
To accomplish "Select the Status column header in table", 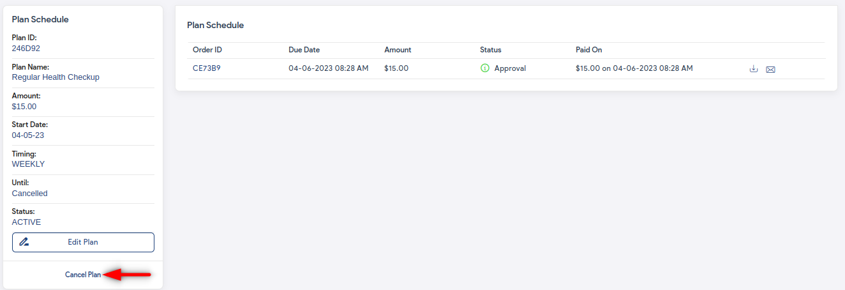I will coord(491,50).
